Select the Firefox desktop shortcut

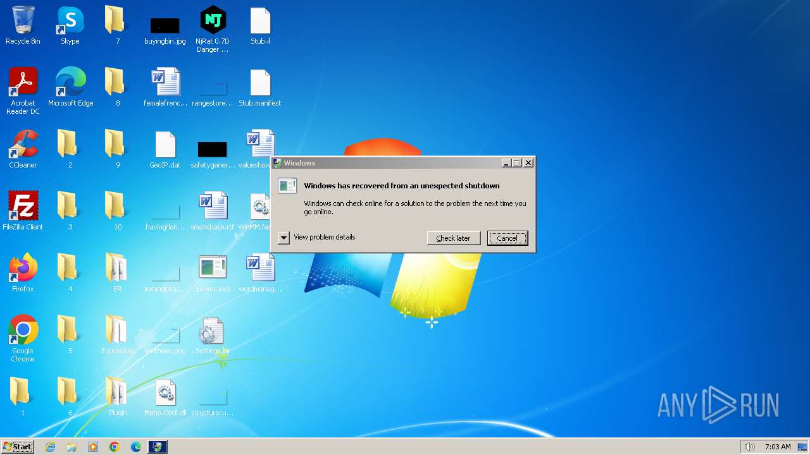(x=23, y=273)
